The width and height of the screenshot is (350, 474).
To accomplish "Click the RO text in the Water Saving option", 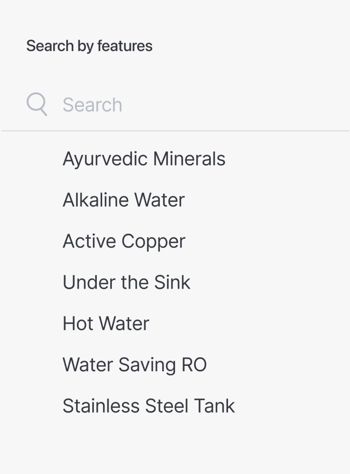I will pyautogui.click(x=194, y=365).
